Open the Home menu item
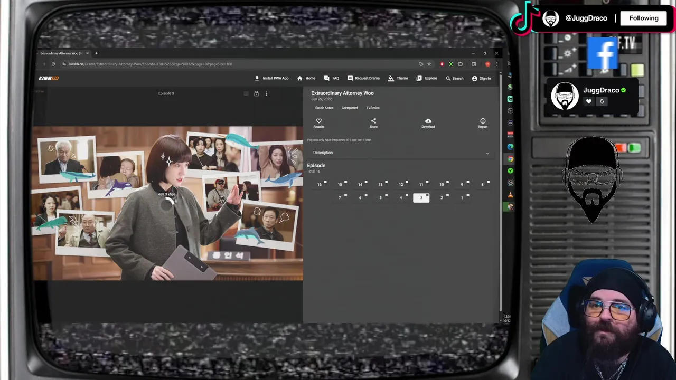The width and height of the screenshot is (676, 380). (306, 78)
